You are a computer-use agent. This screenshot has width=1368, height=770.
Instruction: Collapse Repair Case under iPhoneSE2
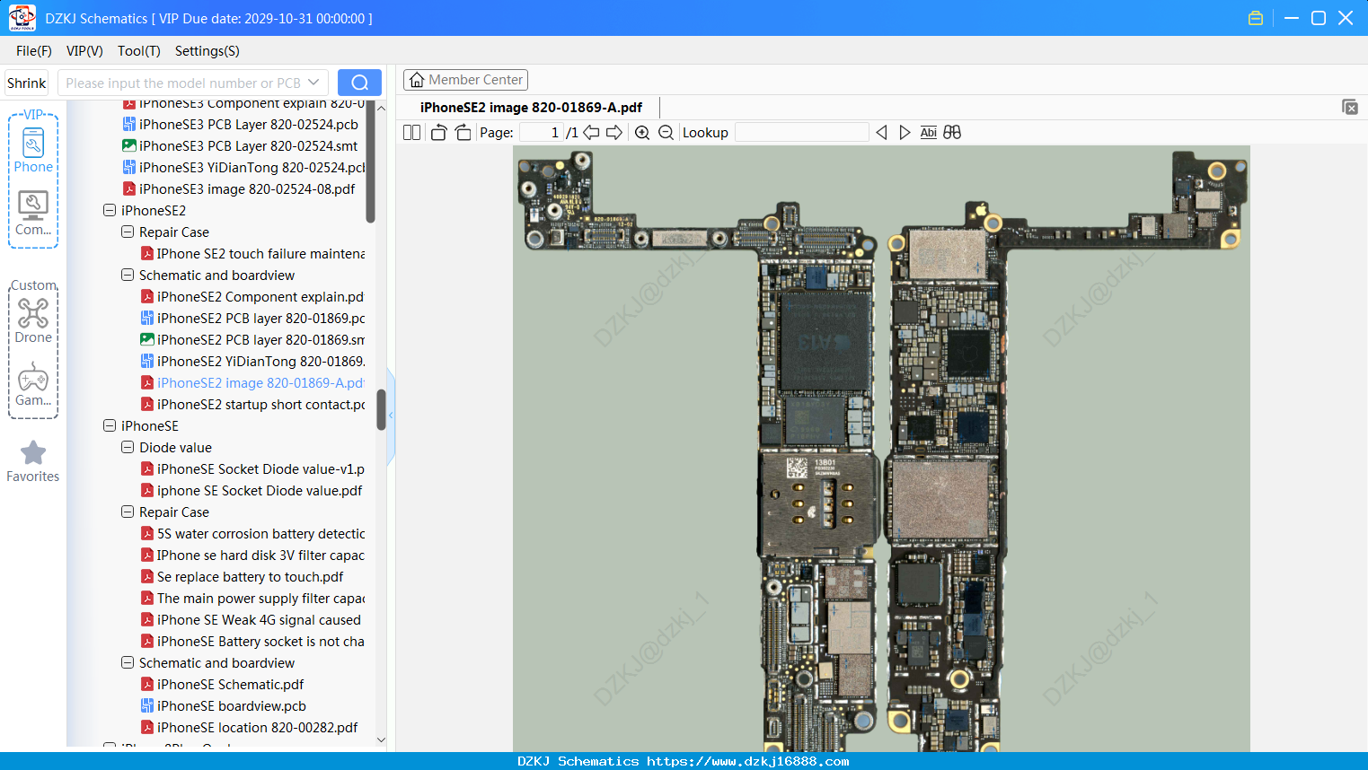tap(128, 232)
